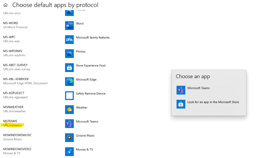Change default labeled Microsoft family features

pyautogui.click(x=93, y=37)
